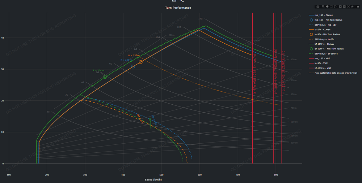Choose the Box Select tool
Screen dimensions: 362x183
tap(331, 6)
